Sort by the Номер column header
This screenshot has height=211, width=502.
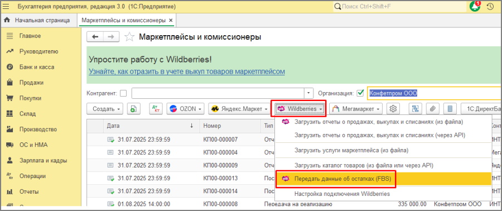coord(230,126)
